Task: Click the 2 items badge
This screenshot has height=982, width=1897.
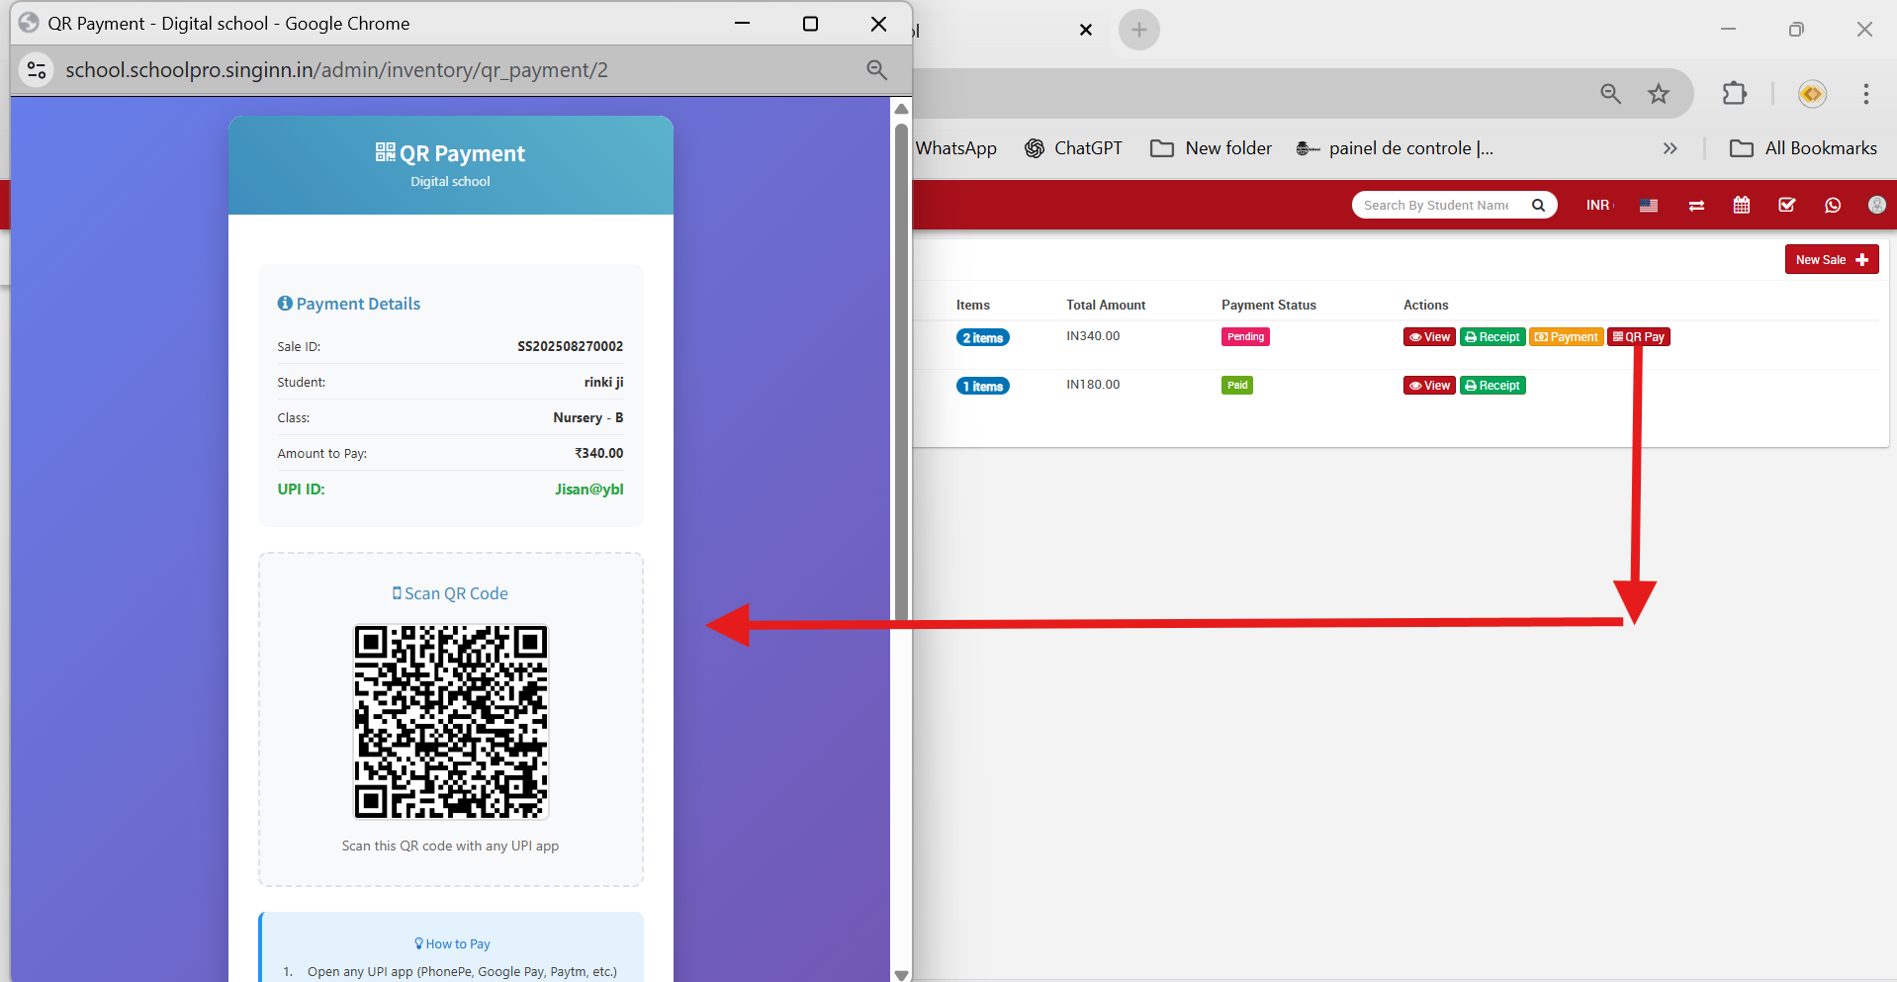Action: click(x=983, y=337)
